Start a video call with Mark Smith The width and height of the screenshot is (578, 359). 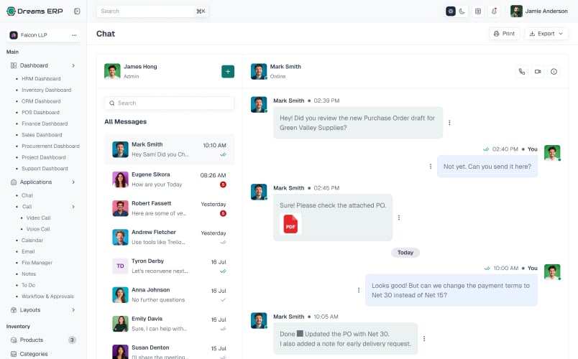[538, 71]
